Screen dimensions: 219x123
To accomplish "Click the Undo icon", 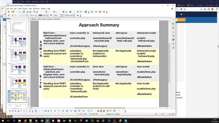I will [54, 12].
